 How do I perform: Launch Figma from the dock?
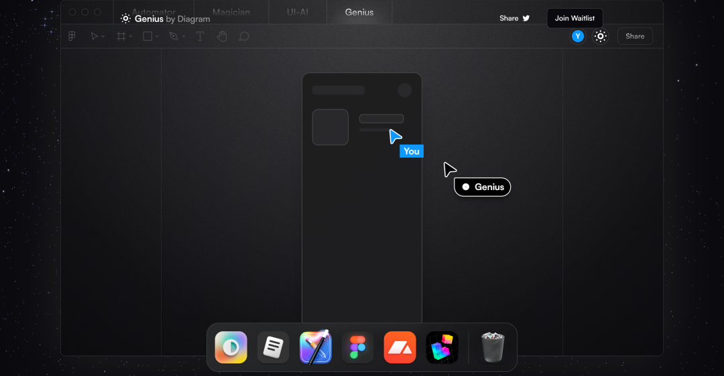pyautogui.click(x=358, y=347)
